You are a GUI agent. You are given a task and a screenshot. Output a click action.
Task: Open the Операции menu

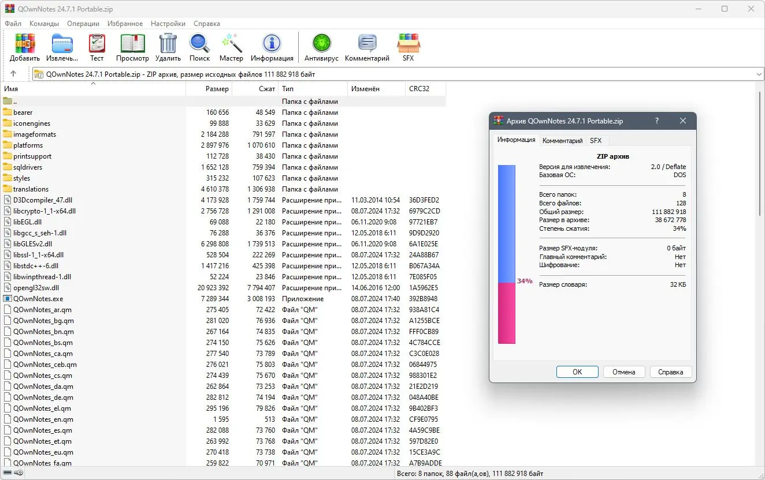pyautogui.click(x=83, y=24)
